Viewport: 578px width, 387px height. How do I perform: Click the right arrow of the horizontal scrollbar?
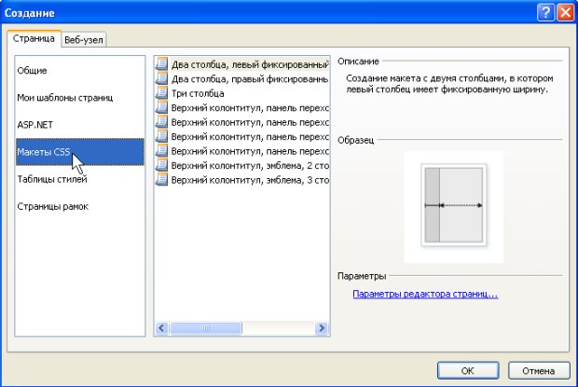point(323,328)
